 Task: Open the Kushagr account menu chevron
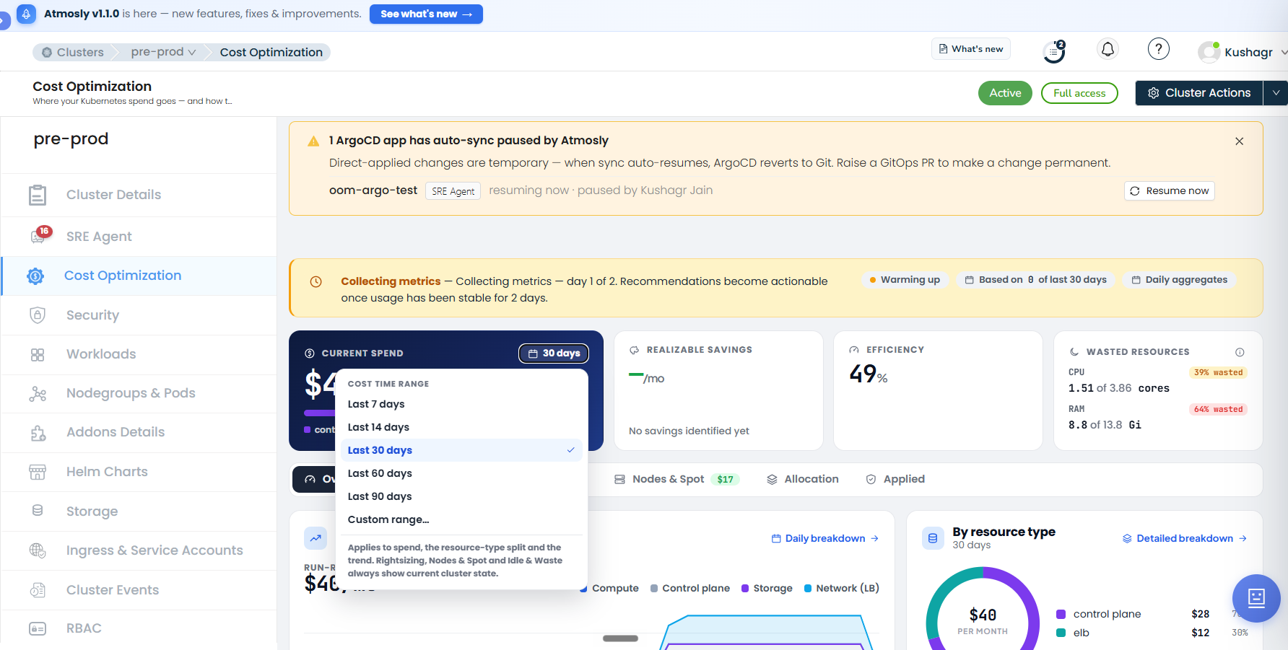(x=1284, y=53)
